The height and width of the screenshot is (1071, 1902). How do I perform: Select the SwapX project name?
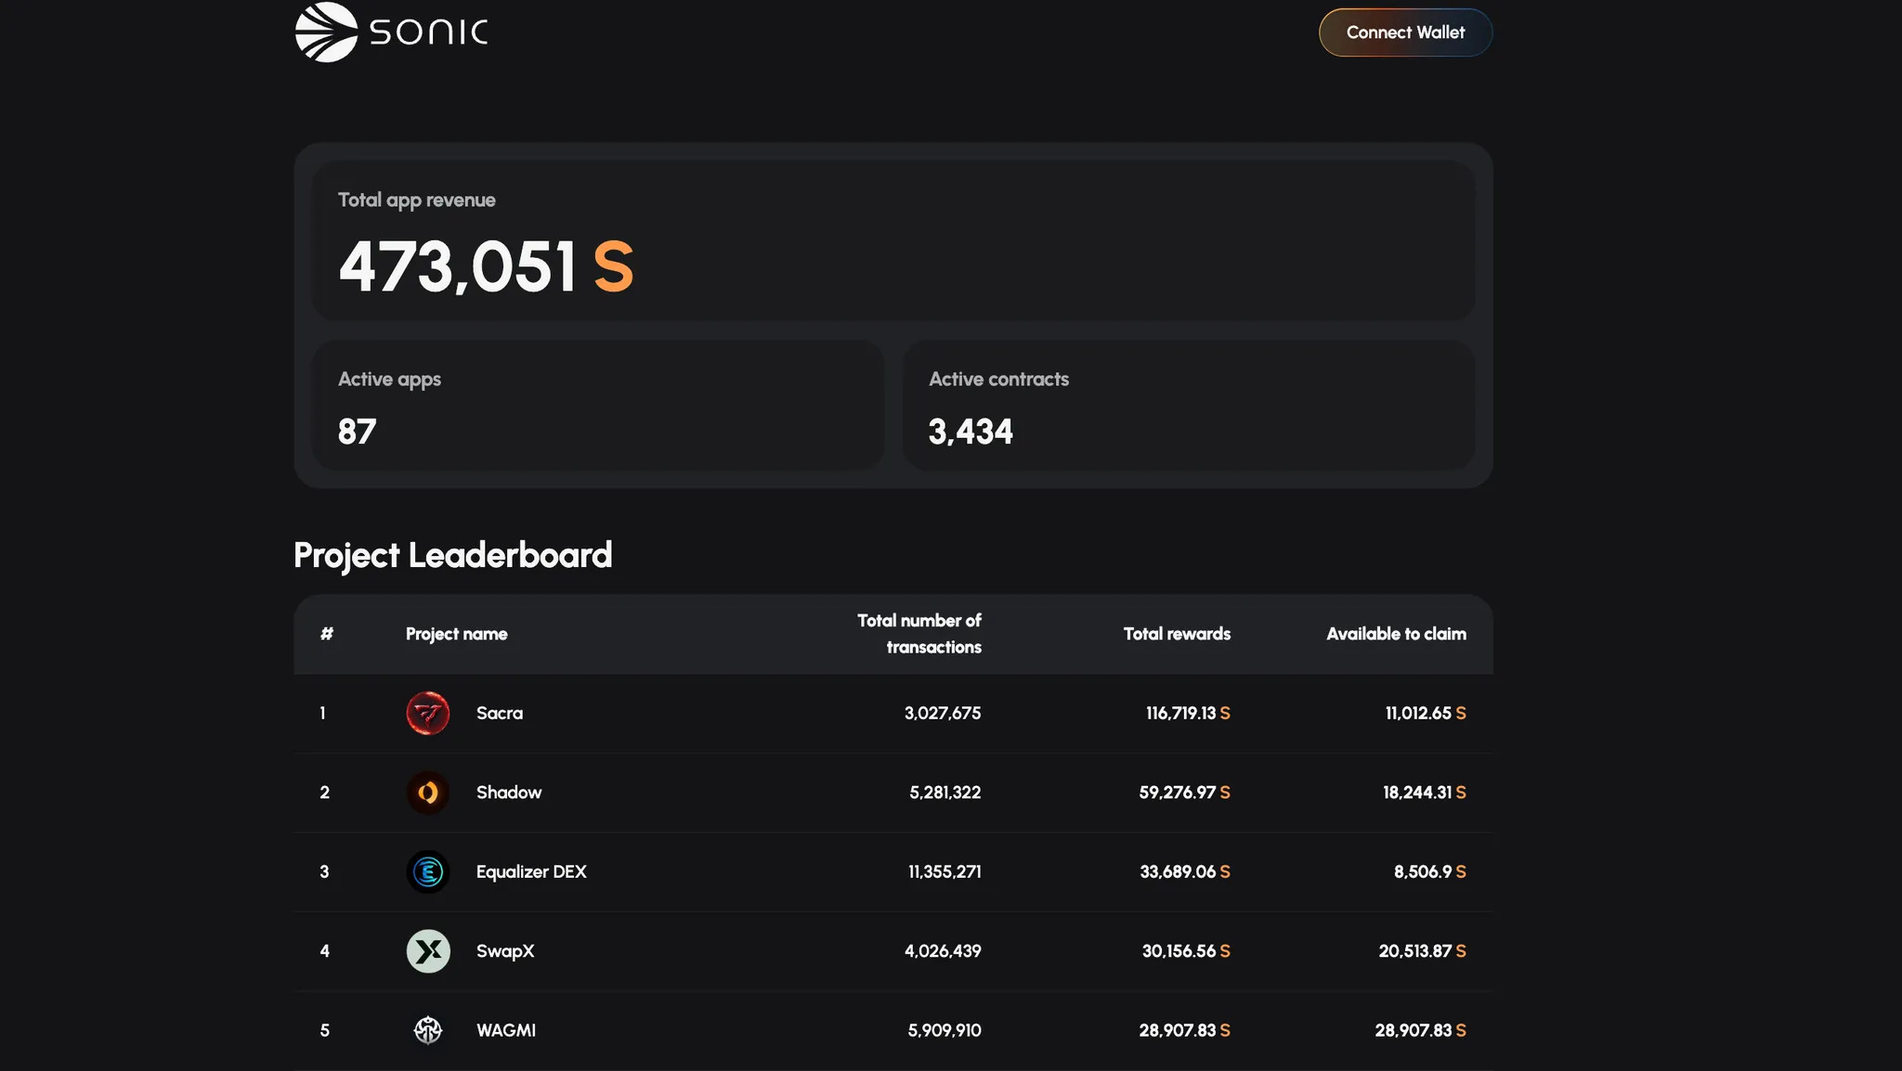(504, 951)
